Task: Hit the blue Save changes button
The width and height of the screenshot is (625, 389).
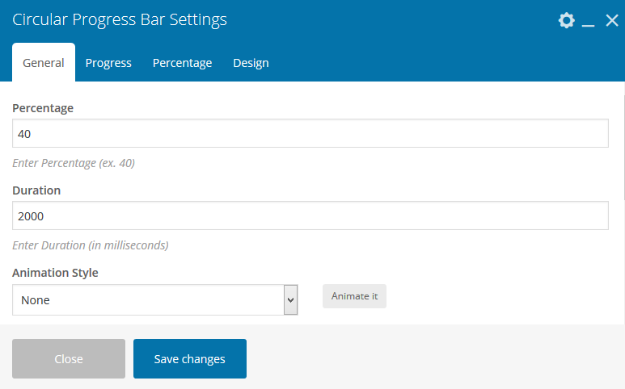Action: click(190, 359)
